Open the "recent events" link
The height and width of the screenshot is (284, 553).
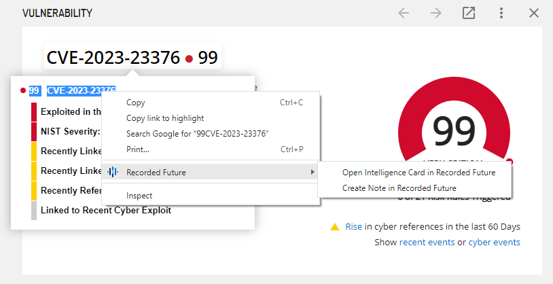pyautogui.click(x=427, y=243)
